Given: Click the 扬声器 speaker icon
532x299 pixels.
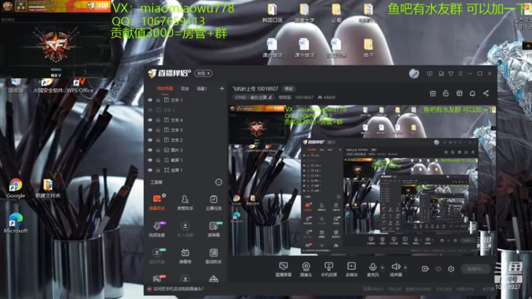Looking at the screenshot, I should [x=396, y=267].
